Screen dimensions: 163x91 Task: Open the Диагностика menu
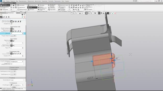pyautogui.click(x=38, y=1)
